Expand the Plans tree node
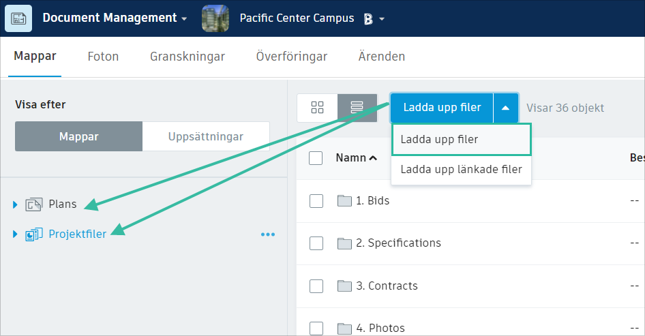The height and width of the screenshot is (336, 645). coord(16,204)
